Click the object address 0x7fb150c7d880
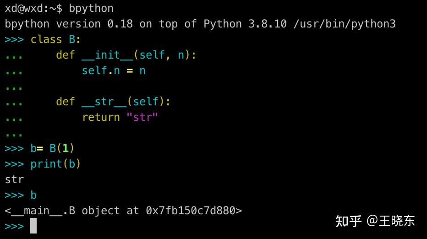Viewport: 427px width, 239px height. pos(191,211)
